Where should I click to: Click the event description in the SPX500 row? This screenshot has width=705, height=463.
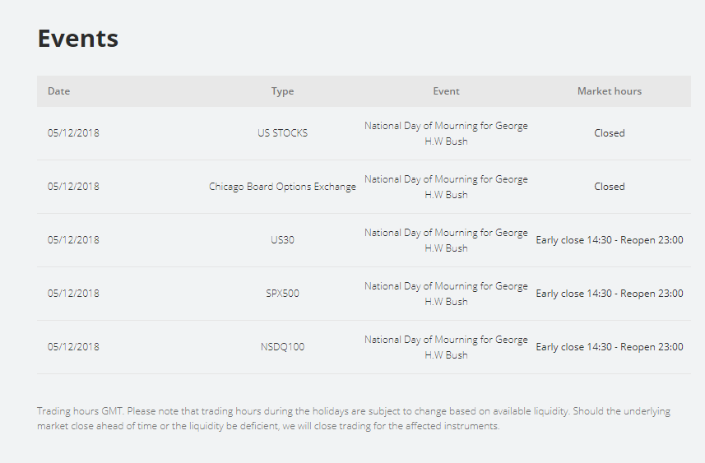pyautogui.click(x=446, y=294)
